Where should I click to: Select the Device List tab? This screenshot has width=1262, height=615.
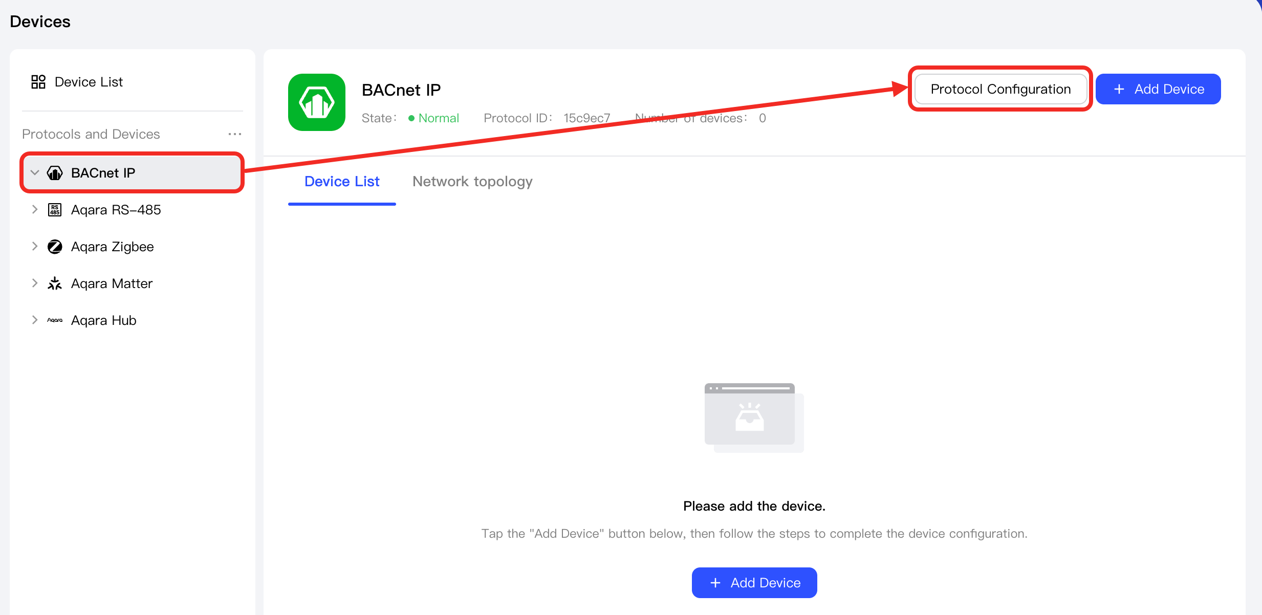(x=342, y=182)
